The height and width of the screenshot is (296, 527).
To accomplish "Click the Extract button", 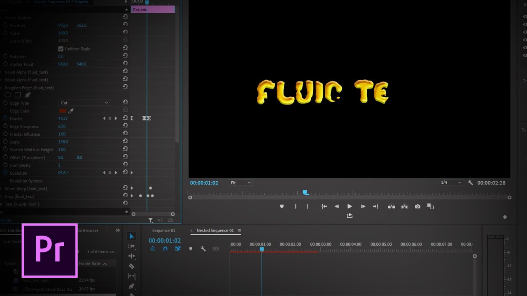I will coord(404,206).
